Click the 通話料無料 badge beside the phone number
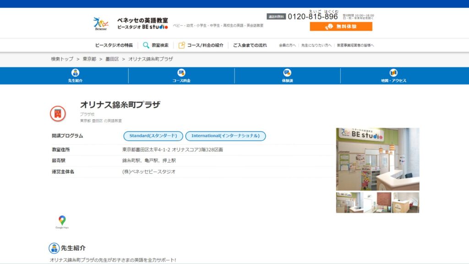This screenshot has height=264, width=469. (x=276, y=16)
